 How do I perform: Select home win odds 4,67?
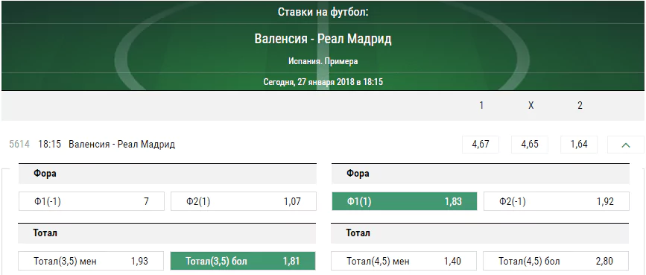click(x=481, y=145)
